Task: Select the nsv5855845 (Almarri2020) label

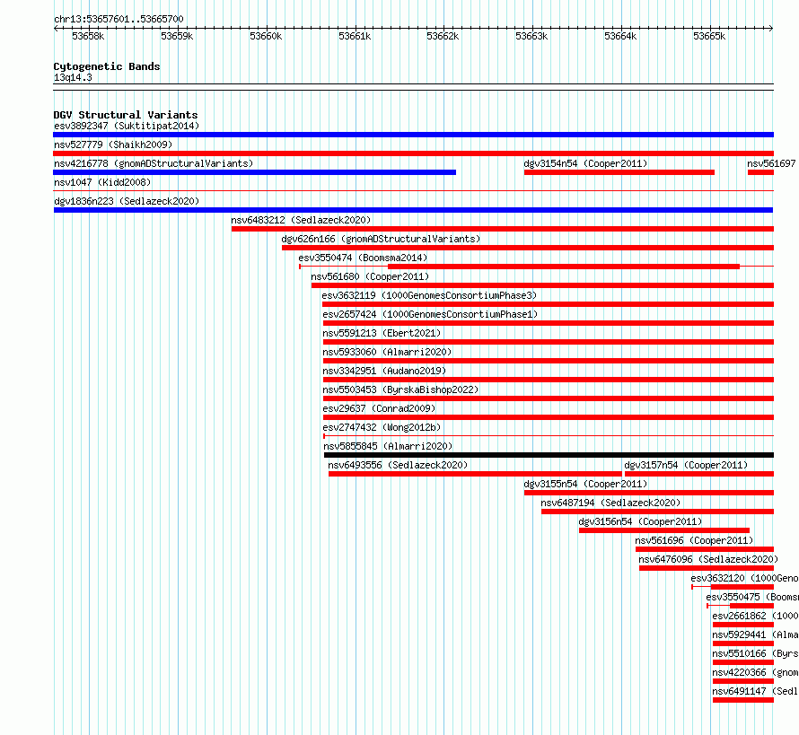Action: click(388, 446)
